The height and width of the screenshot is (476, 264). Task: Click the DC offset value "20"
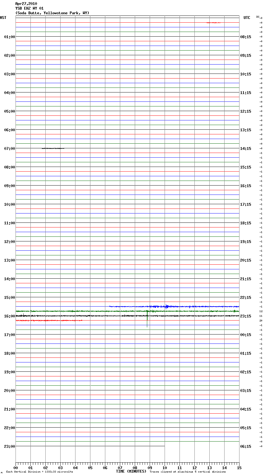coord(261,321)
